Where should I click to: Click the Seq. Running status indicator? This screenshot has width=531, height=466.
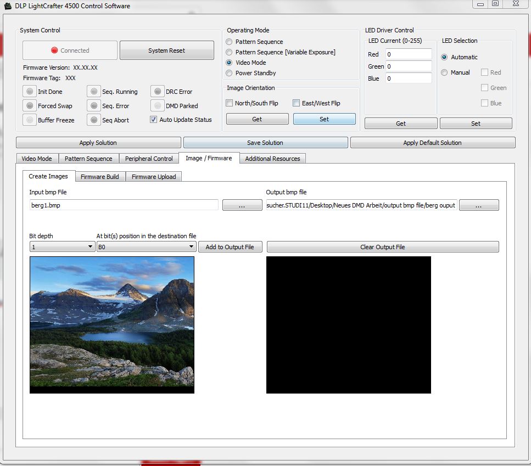click(x=94, y=91)
